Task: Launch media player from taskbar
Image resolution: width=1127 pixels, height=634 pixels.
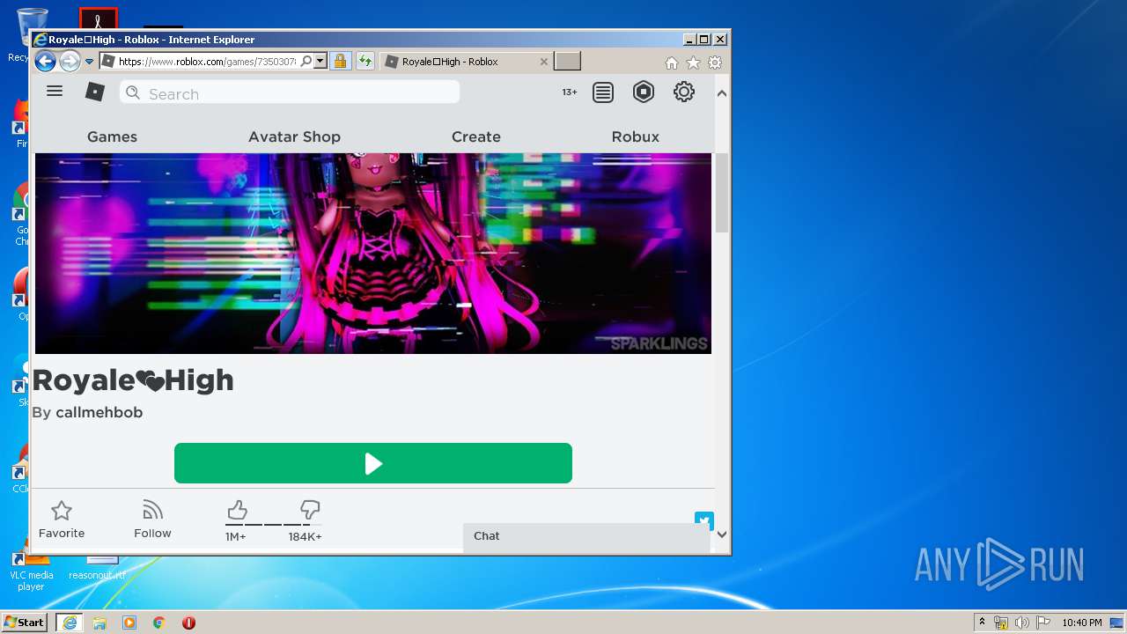Action: (129, 623)
